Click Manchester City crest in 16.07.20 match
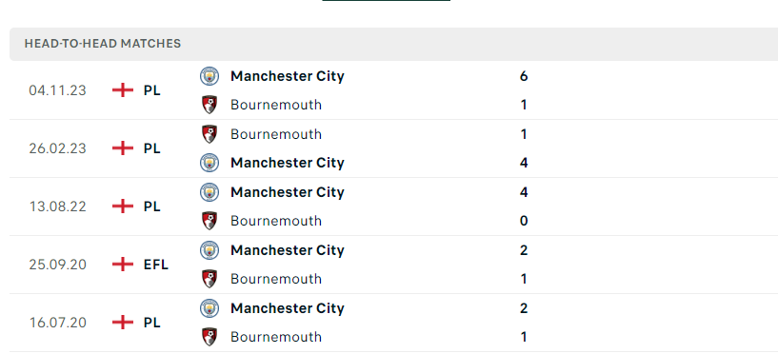The width and height of the screenshot is (778, 354). [x=209, y=308]
